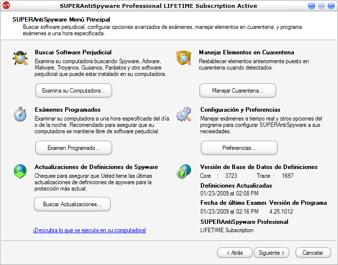Image resolution: width=338 pixels, height=265 pixels.
Task: Click the Buscar Software Perjudicial heading
Action: tap(73, 52)
